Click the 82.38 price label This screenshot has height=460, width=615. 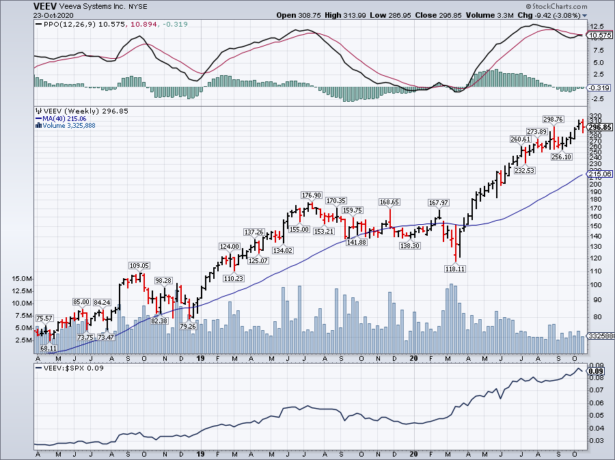pos(159,321)
